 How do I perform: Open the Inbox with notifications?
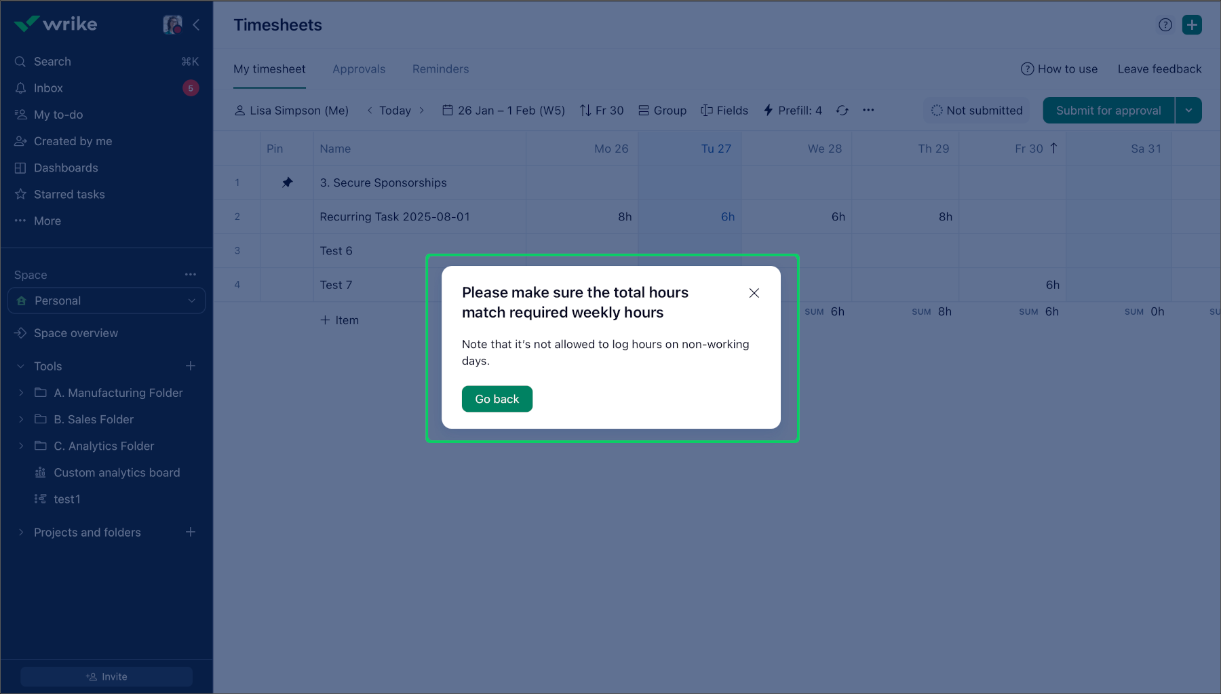47,88
